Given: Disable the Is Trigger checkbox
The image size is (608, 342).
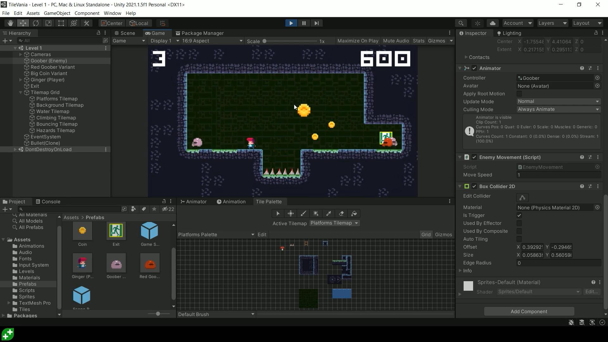Looking at the screenshot, I should 519,215.
